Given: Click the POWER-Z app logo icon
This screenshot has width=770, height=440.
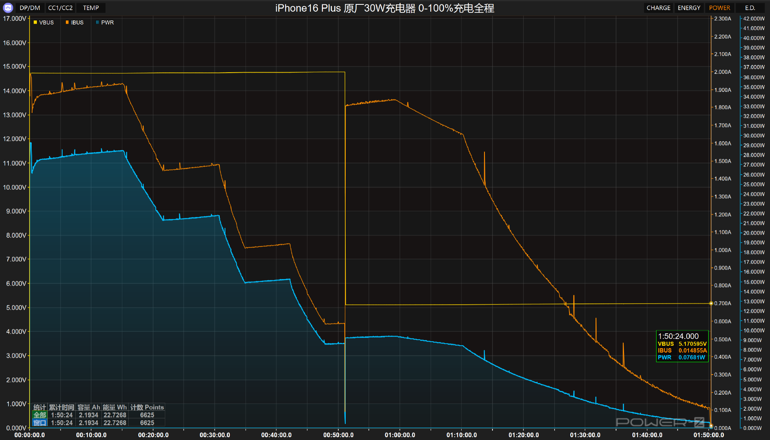Looking at the screenshot, I should click(8, 8).
